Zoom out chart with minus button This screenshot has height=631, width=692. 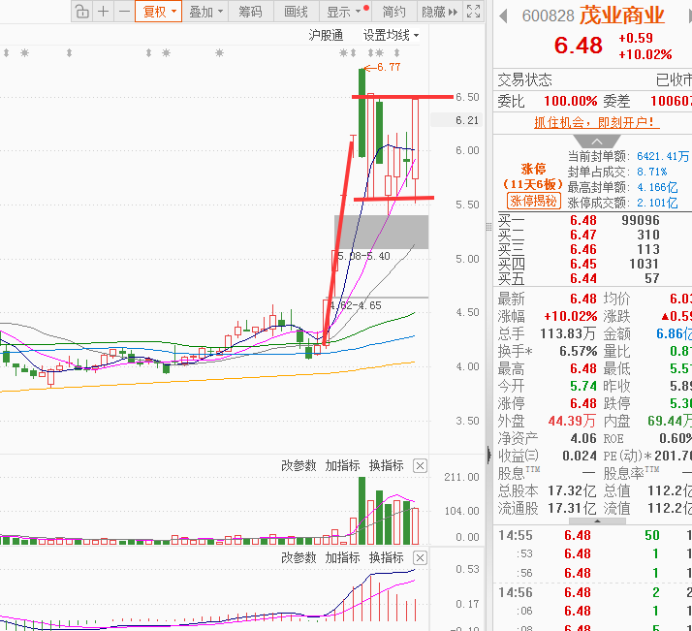(124, 12)
